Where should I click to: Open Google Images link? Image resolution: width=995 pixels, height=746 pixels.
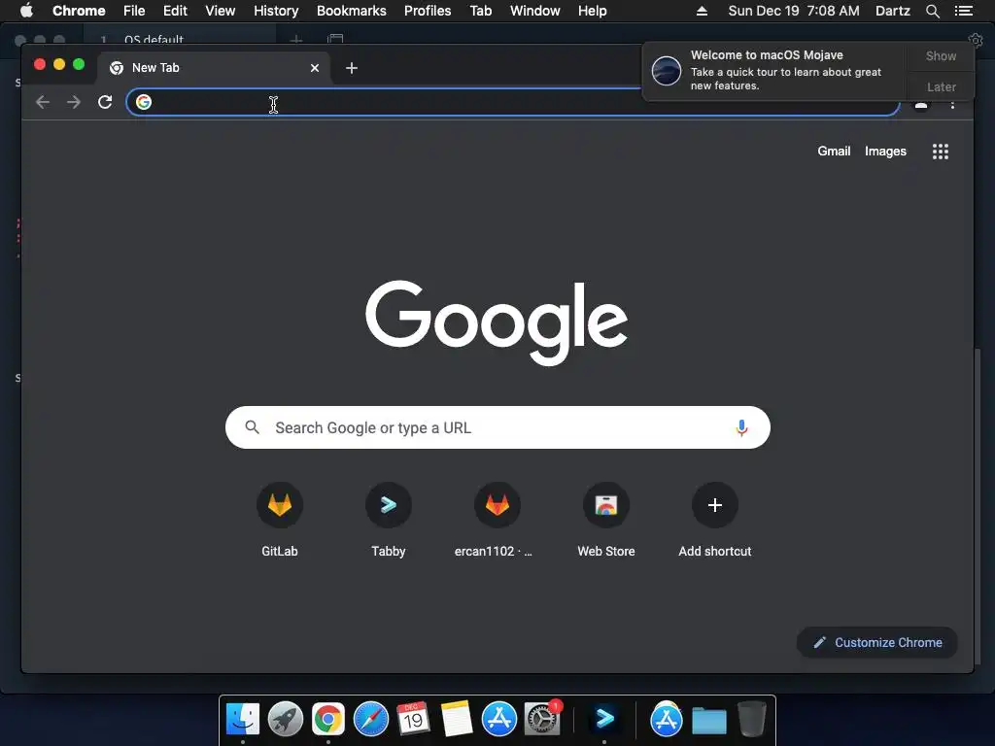tap(885, 151)
